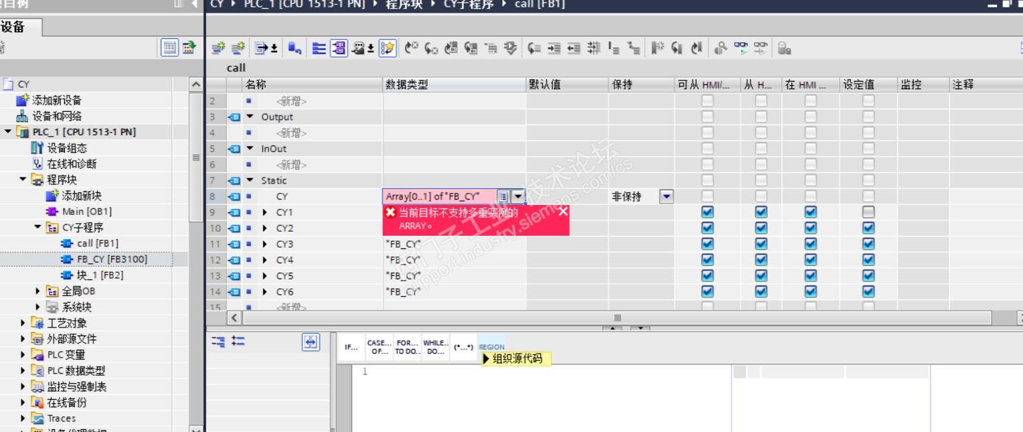The image size is (1023, 432).
Task: Click the data type selector button beside Array[0..1]
Action: click(x=503, y=196)
